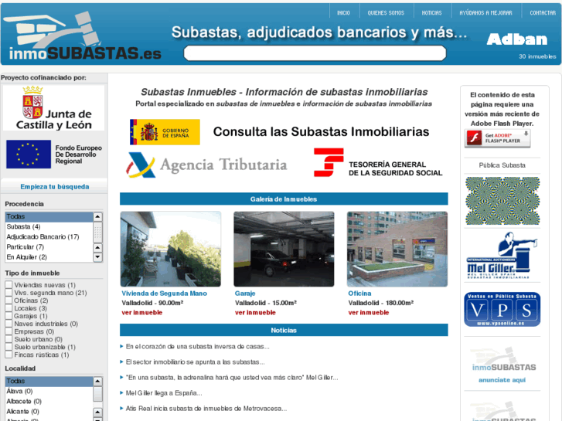Screen dimensions: 562x421
Task: Click the '30 inmuebles' counter text
Action: [537, 56]
